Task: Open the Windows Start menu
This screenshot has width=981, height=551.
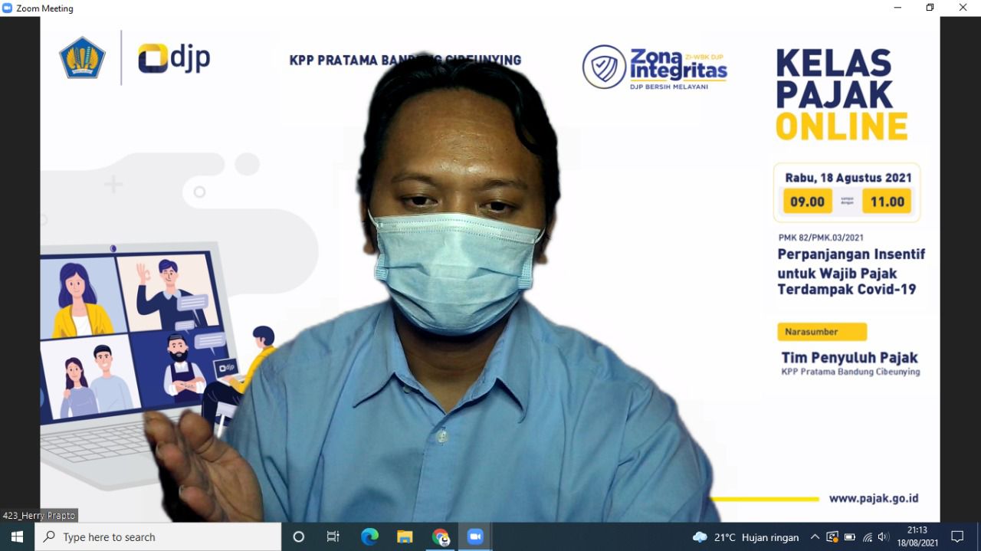Action: coord(17,537)
